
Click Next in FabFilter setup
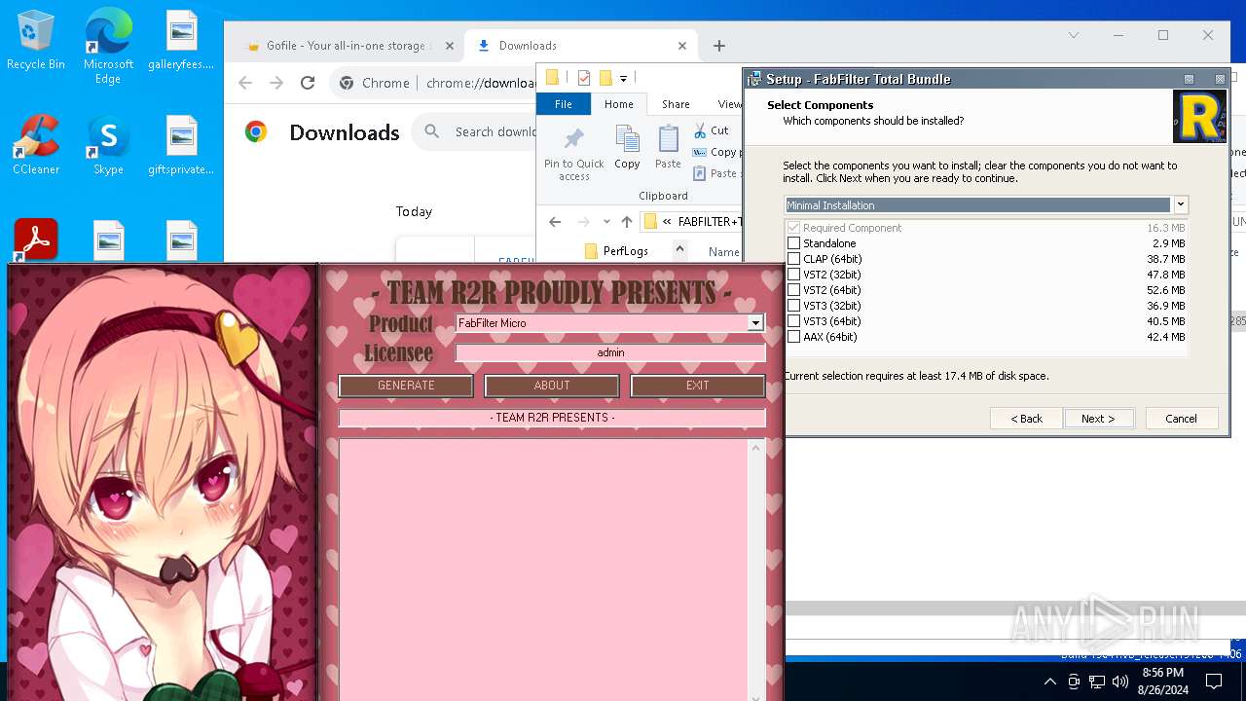1097,418
